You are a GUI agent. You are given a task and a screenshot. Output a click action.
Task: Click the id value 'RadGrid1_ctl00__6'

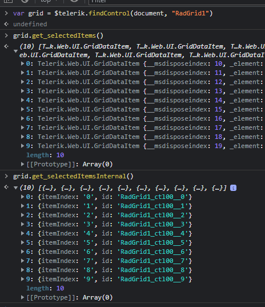152,252
